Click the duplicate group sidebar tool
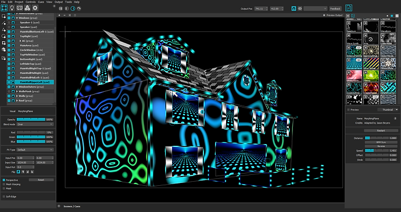This screenshot has width=401, height=212. tap(3, 58)
